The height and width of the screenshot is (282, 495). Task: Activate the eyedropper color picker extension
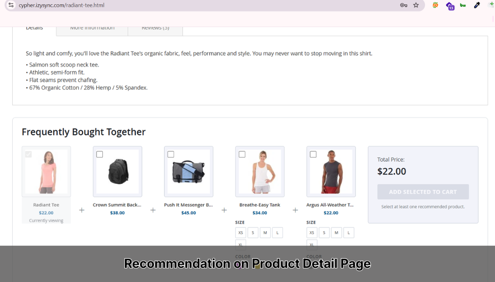click(477, 5)
